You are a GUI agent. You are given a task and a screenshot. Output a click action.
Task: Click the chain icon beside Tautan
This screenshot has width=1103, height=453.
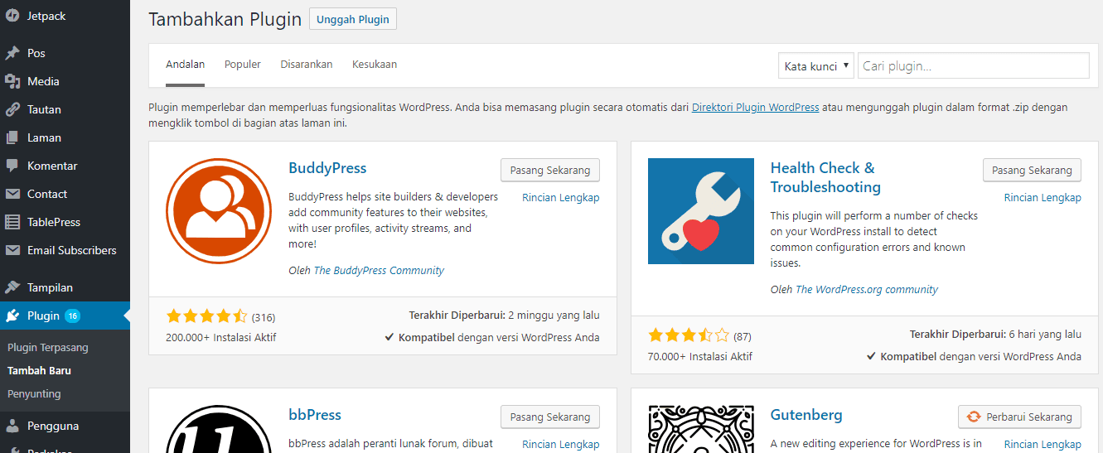[12, 109]
